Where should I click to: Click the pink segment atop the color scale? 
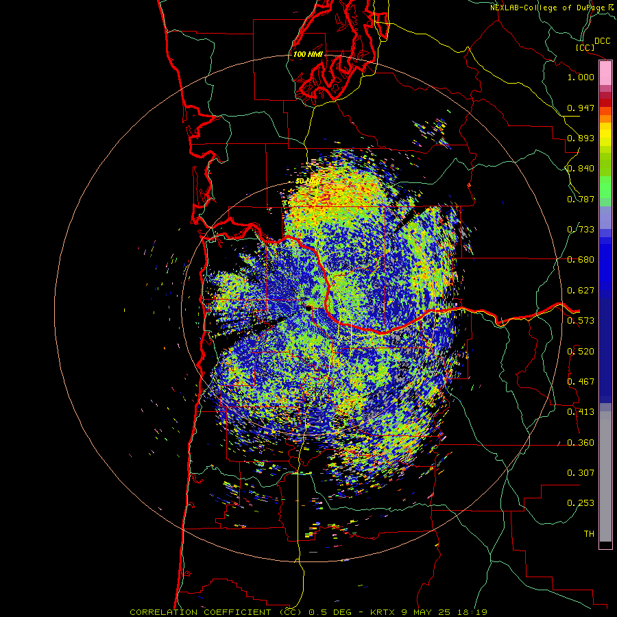pos(605,73)
